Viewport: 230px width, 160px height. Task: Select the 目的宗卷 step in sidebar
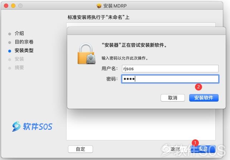(24, 42)
